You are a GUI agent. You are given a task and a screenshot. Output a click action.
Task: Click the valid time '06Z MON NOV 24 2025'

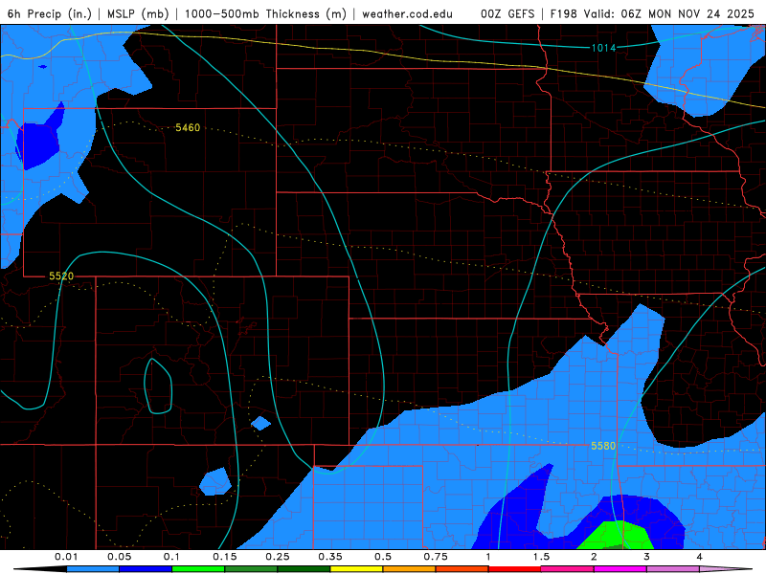[687, 13]
